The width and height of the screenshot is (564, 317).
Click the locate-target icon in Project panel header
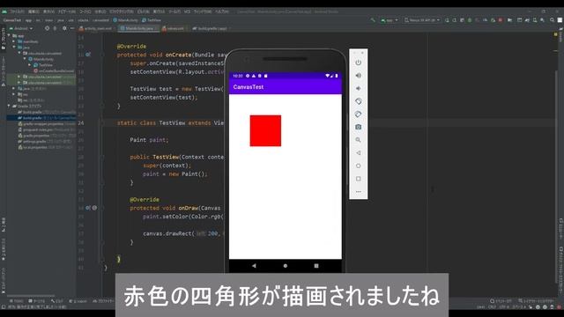coord(47,28)
